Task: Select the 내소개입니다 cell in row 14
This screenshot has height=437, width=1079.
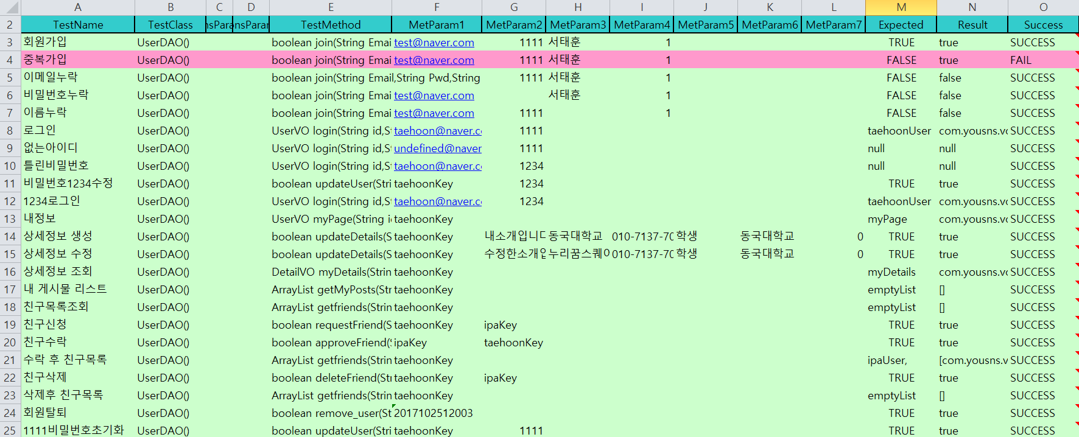Action: point(514,237)
